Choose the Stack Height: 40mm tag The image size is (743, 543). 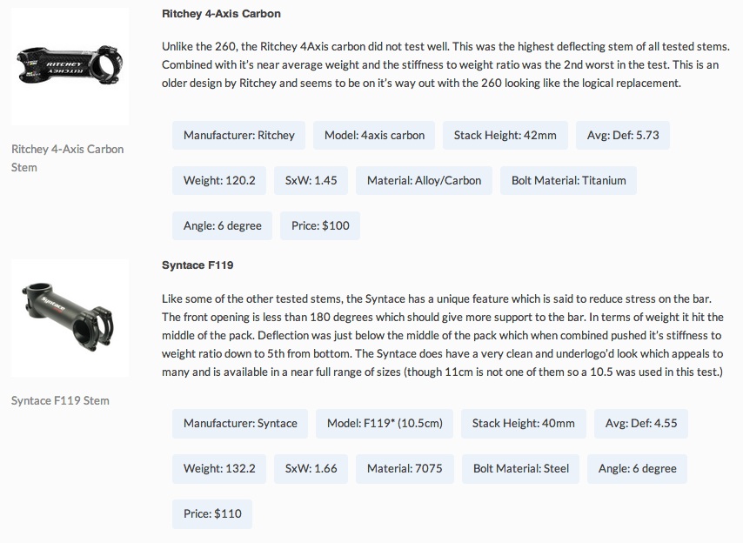coord(524,423)
